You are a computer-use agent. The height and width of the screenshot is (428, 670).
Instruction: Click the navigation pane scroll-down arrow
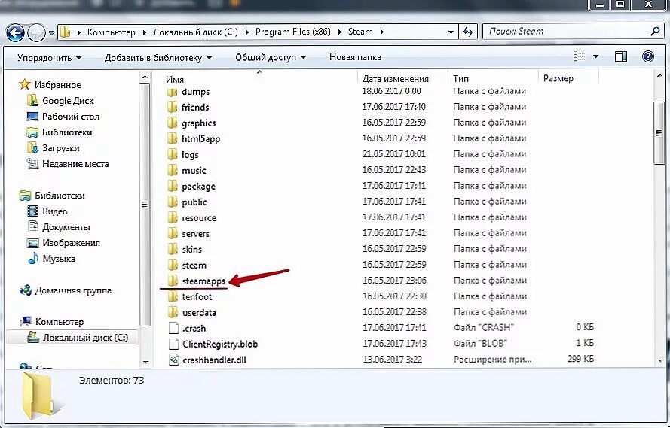[145, 362]
